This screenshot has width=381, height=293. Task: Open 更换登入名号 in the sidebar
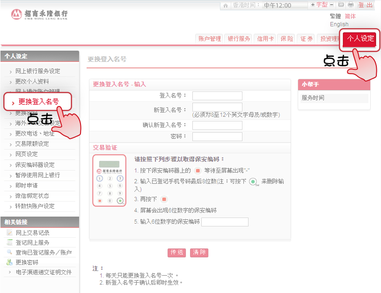tap(38, 101)
